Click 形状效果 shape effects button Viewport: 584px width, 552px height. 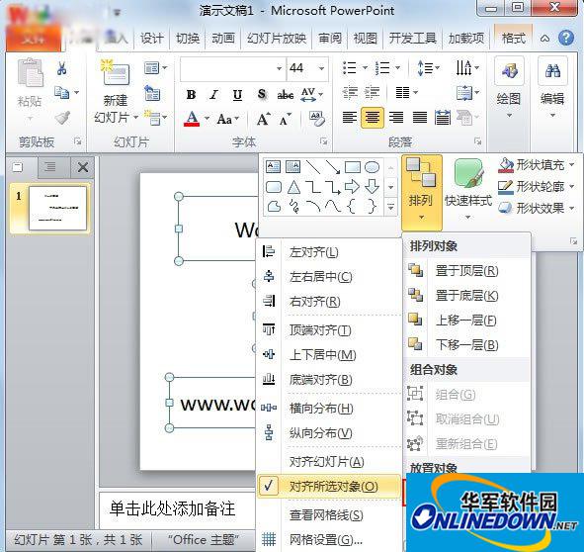coord(537,208)
